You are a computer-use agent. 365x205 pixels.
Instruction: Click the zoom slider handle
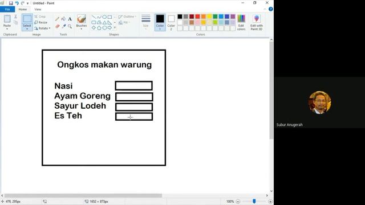point(254,201)
